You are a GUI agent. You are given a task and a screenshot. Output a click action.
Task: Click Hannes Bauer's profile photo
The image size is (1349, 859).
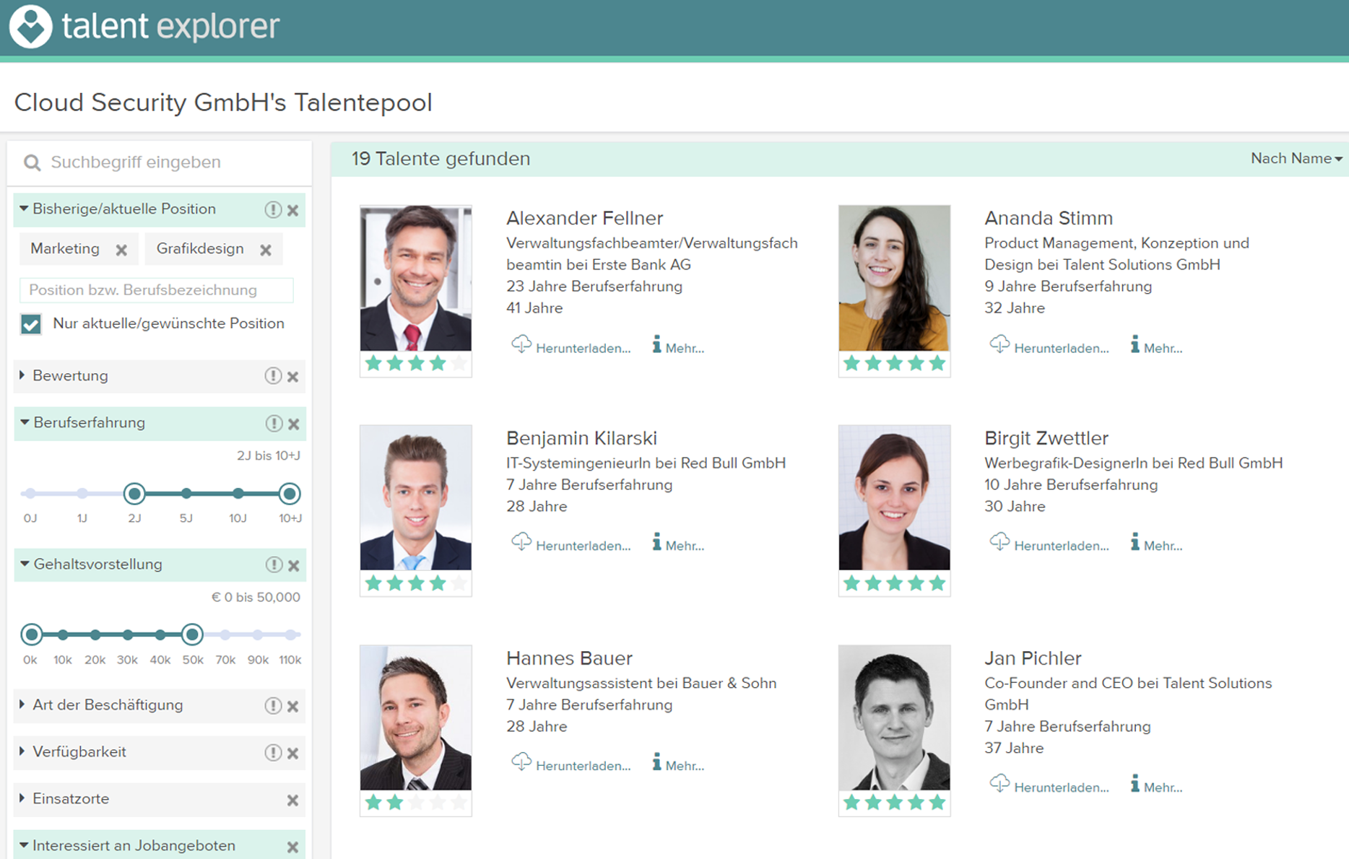[416, 718]
